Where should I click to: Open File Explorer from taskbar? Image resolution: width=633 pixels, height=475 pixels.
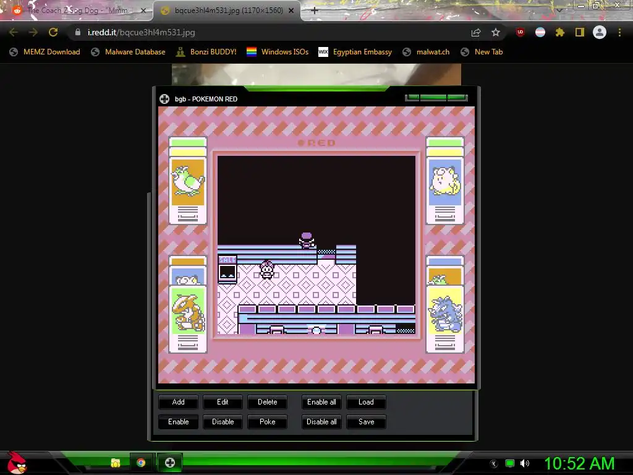[116, 463]
